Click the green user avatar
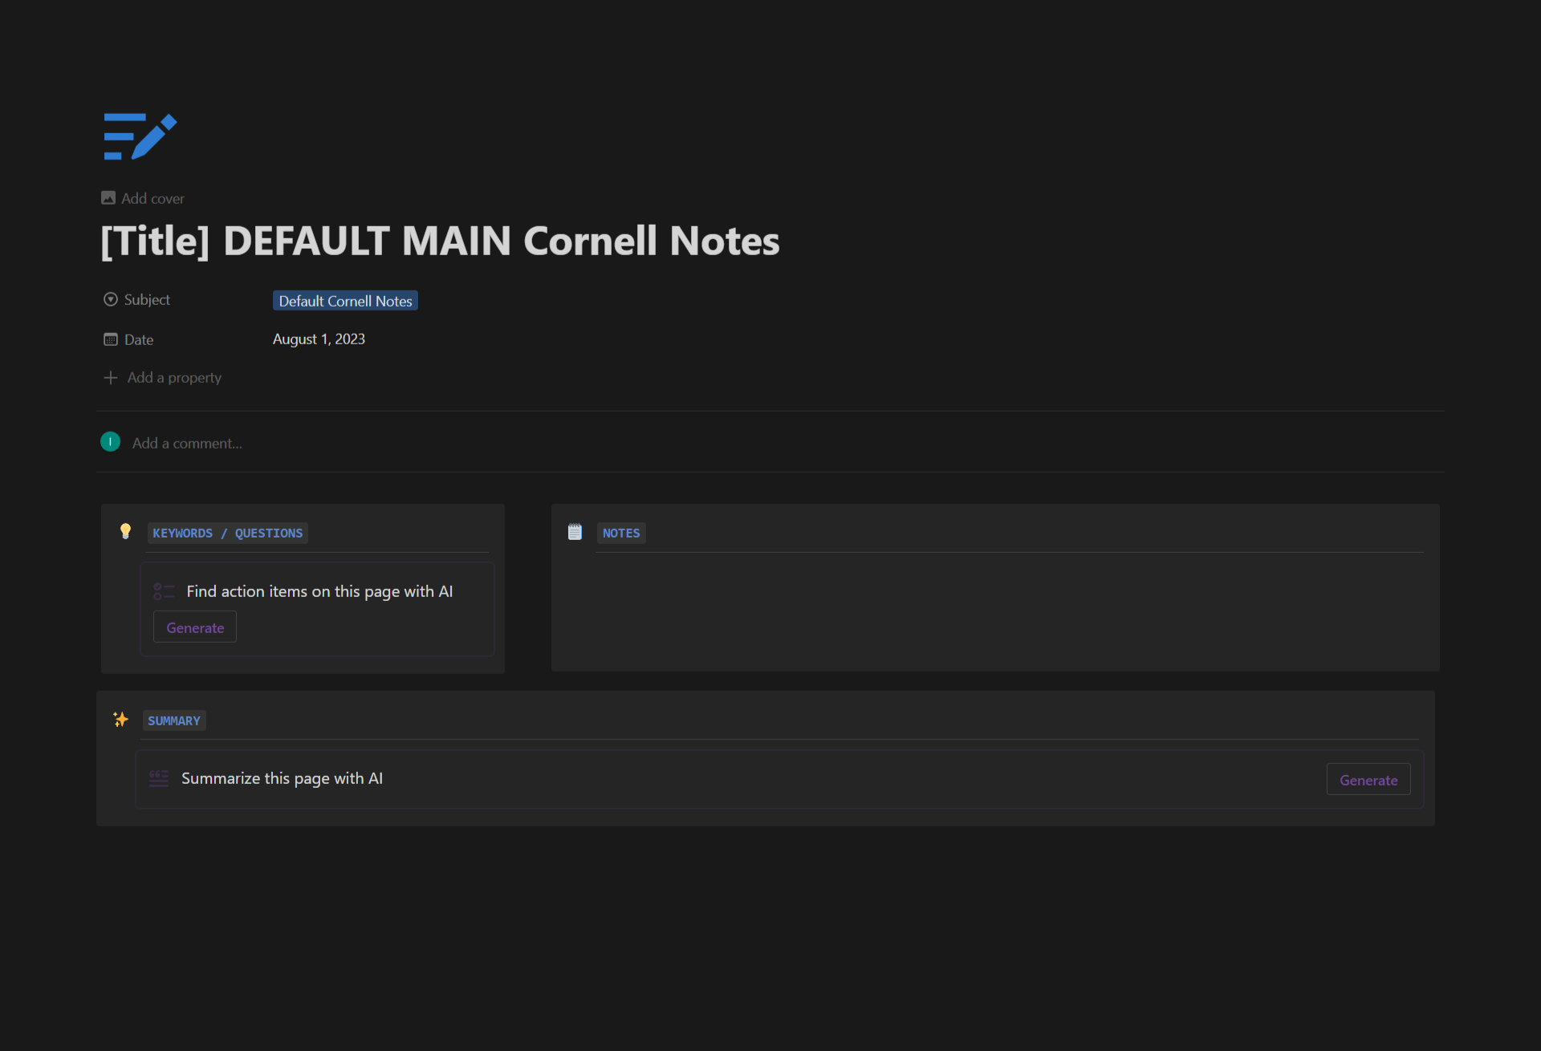 110,442
